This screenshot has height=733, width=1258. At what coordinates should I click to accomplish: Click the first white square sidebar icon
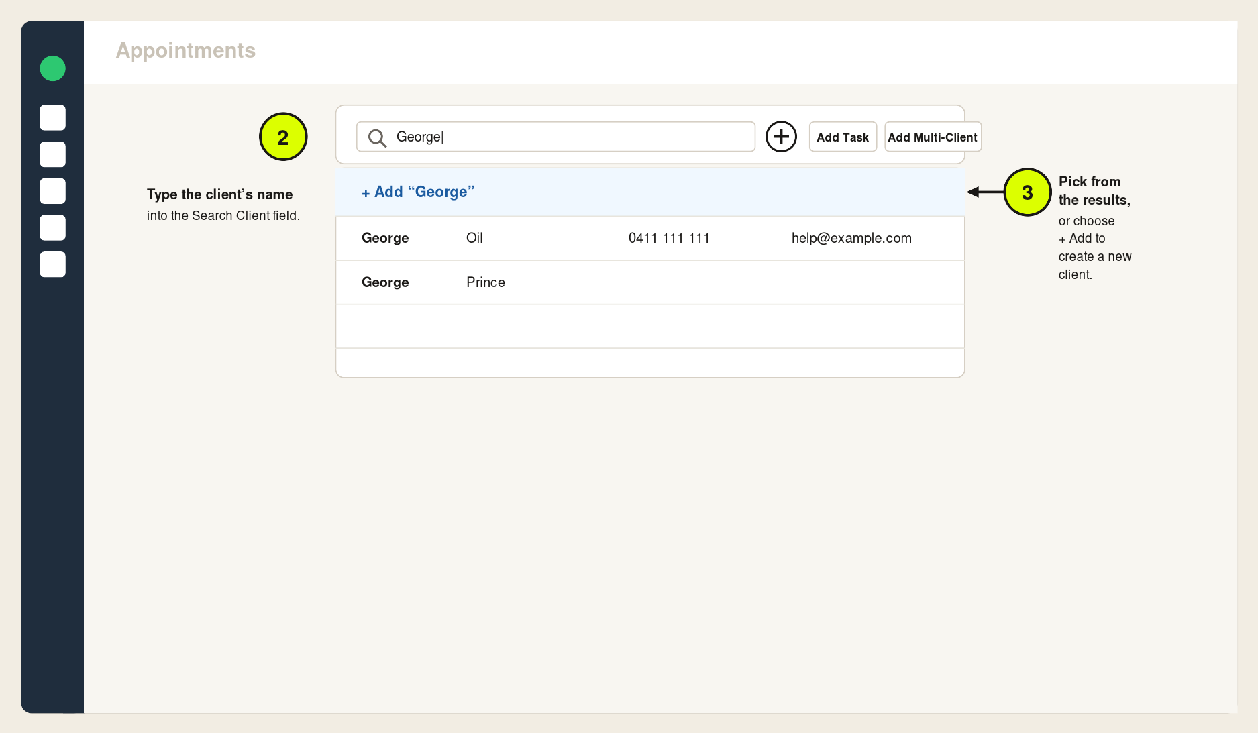pos(52,118)
